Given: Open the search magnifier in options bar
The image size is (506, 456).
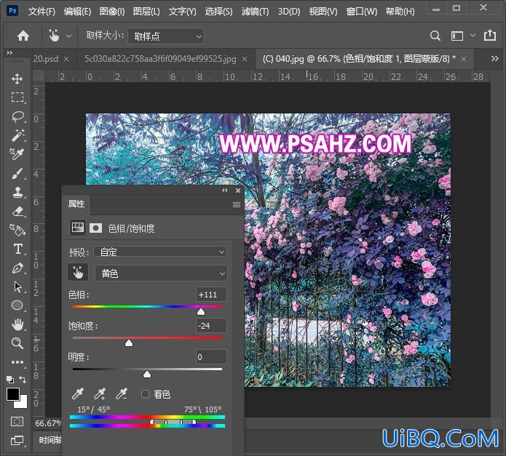Looking at the screenshot, I should (x=435, y=36).
